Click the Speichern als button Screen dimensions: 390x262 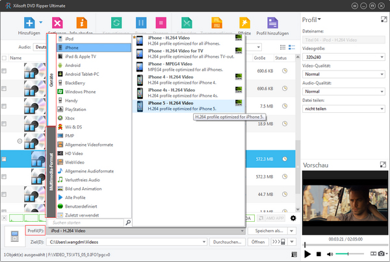267,231
